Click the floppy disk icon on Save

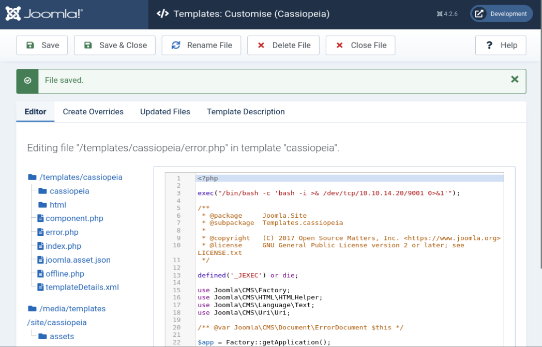click(x=30, y=46)
